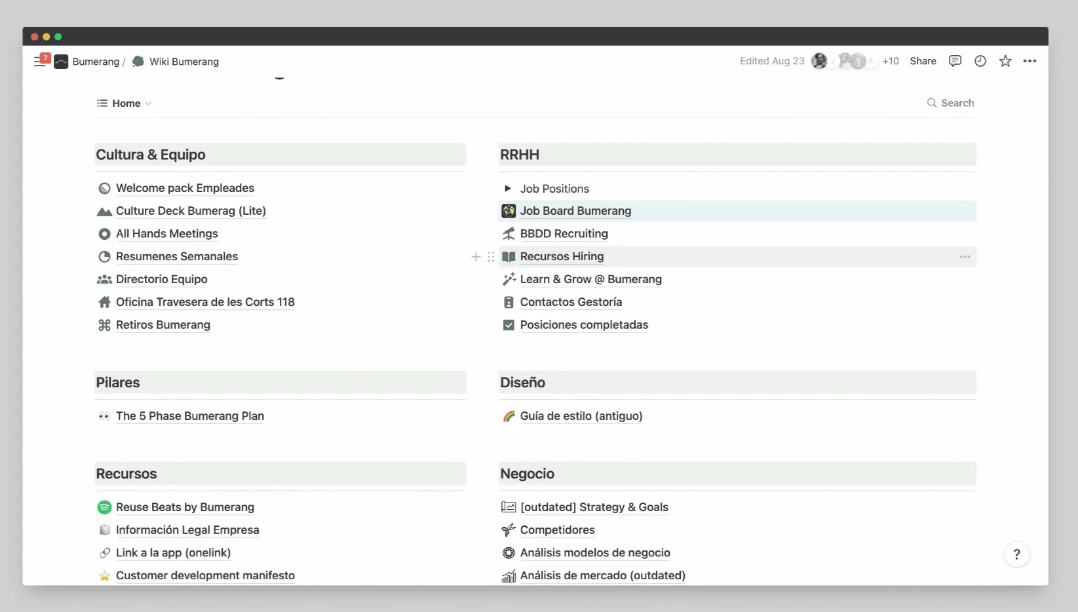This screenshot has height=612, width=1078.
Task: Open Oficina Travesera de les Corts 118
Action: point(205,302)
